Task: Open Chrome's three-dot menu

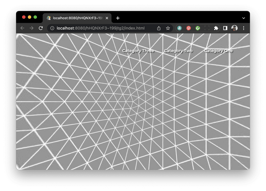Action: coord(244,28)
